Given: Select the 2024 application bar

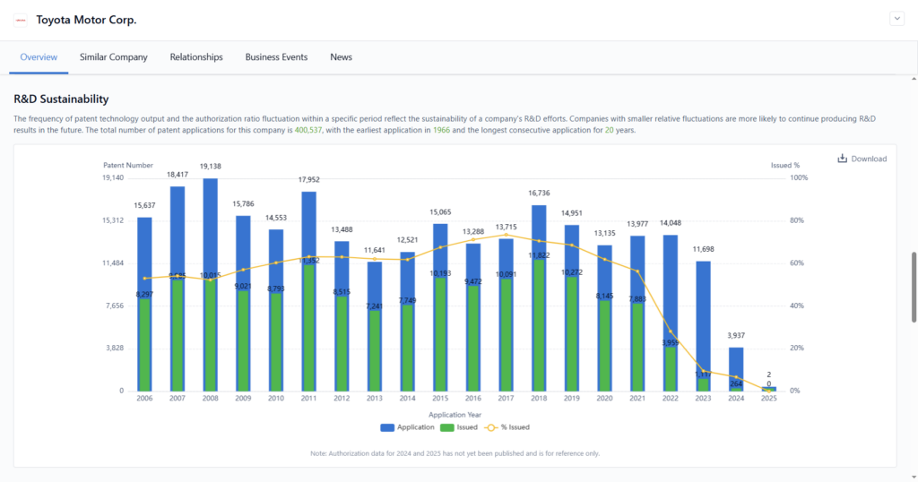Looking at the screenshot, I should pyautogui.click(x=736, y=367).
